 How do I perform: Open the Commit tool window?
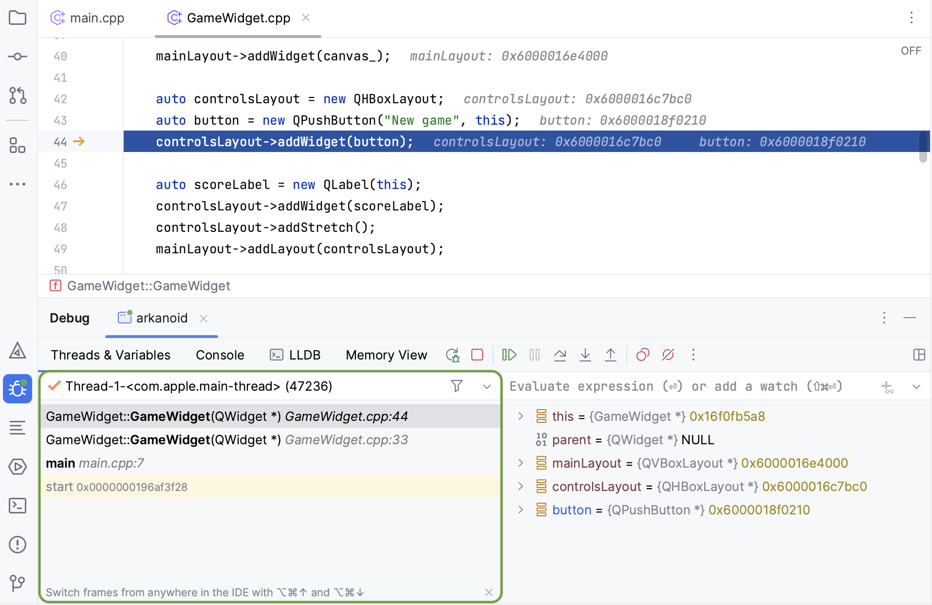pos(18,56)
